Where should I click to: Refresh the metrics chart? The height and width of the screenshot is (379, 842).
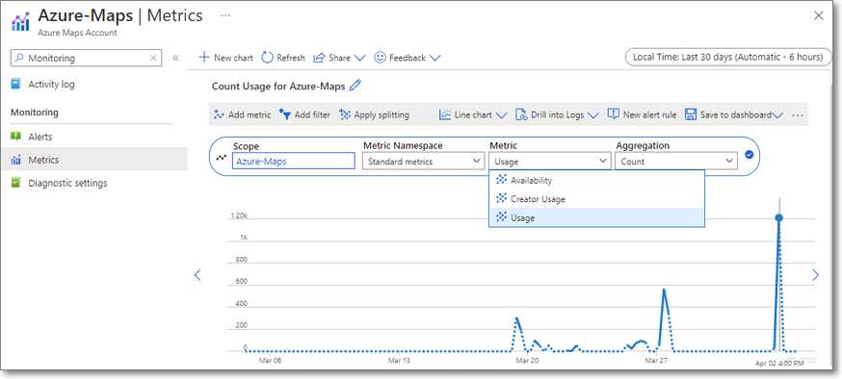pos(283,58)
